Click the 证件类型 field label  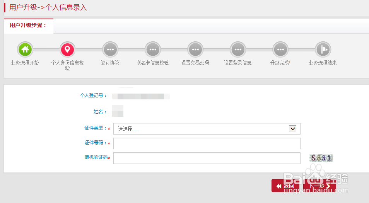(x=95, y=128)
